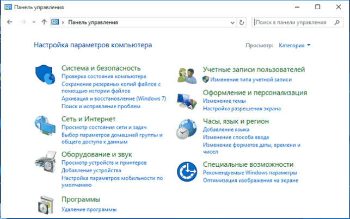
Task: Click Удаление программы link
Action: coord(89,209)
